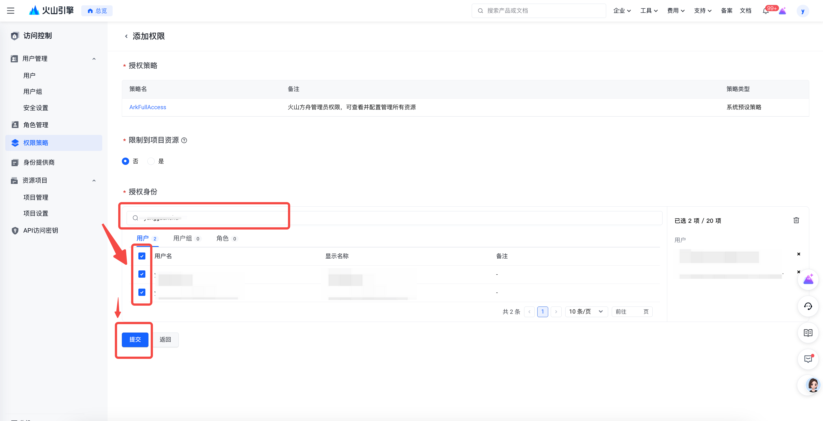Click the feedback message floating icon
This screenshot has width=823, height=421.
808,359
